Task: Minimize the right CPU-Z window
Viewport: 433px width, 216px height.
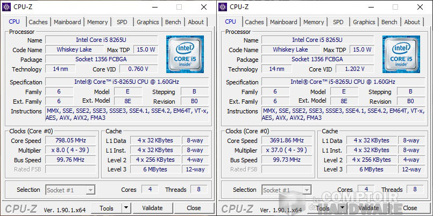Action: click(x=371, y=7)
